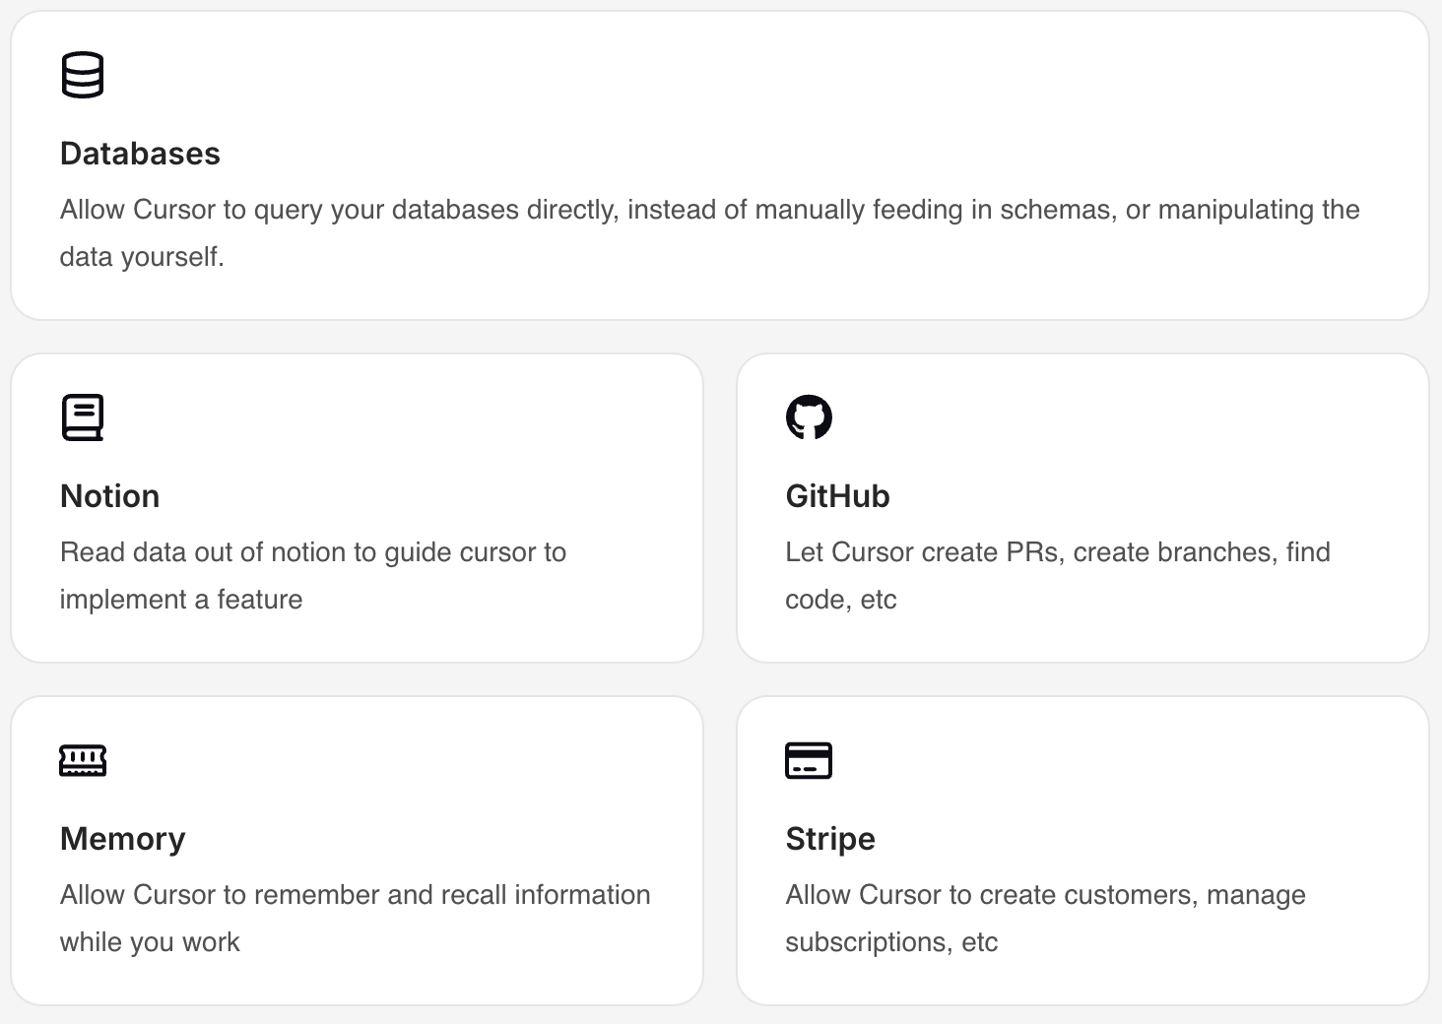
Task: Choose the Memory integration card
Action: [x=358, y=851]
